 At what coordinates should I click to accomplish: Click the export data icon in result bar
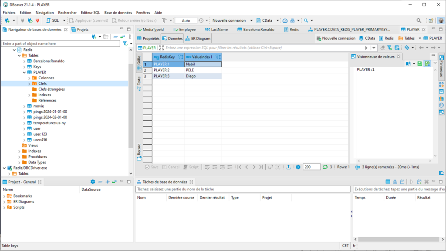point(288,167)
